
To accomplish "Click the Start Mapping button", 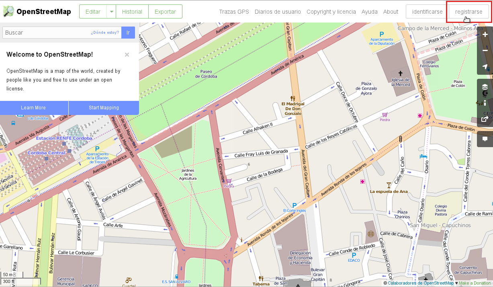I will [104, 108].
